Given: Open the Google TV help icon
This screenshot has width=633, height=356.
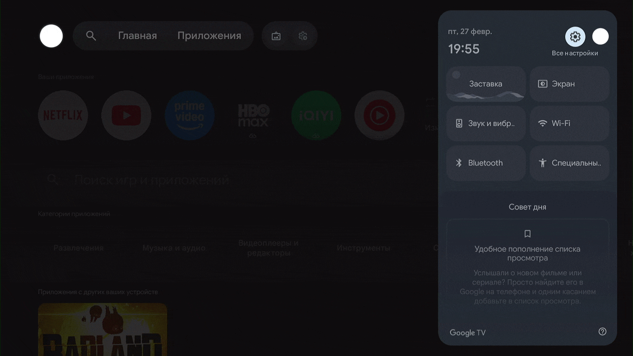Looking at the screenshot, I should click(x=602, y=332).
